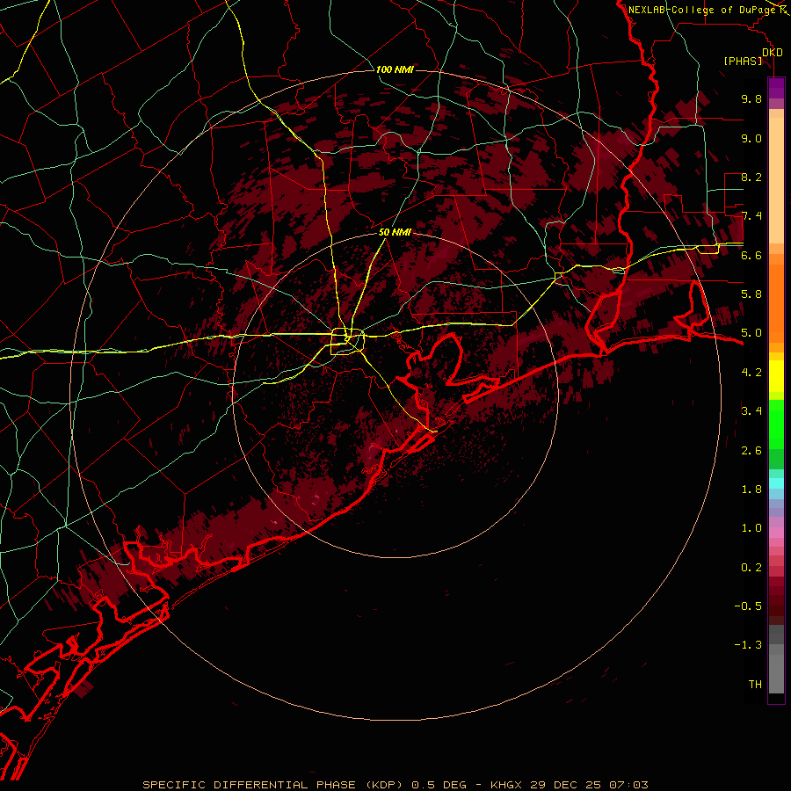Click the yellow square loop at radar center
The width and height of the screenshot is (791, 791).
347,342
